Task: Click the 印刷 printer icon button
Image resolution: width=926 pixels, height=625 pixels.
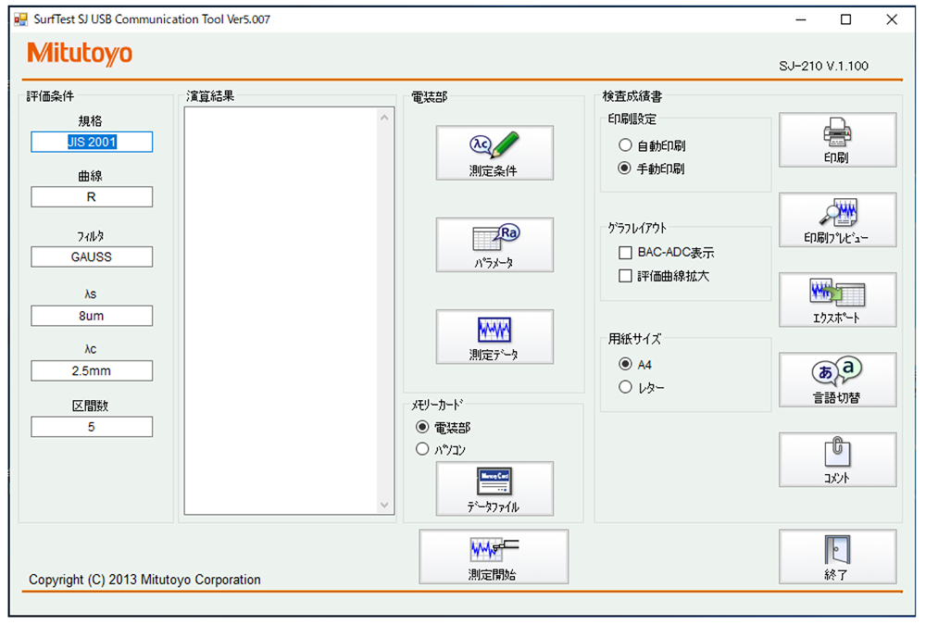Action: tap(836, 140)
